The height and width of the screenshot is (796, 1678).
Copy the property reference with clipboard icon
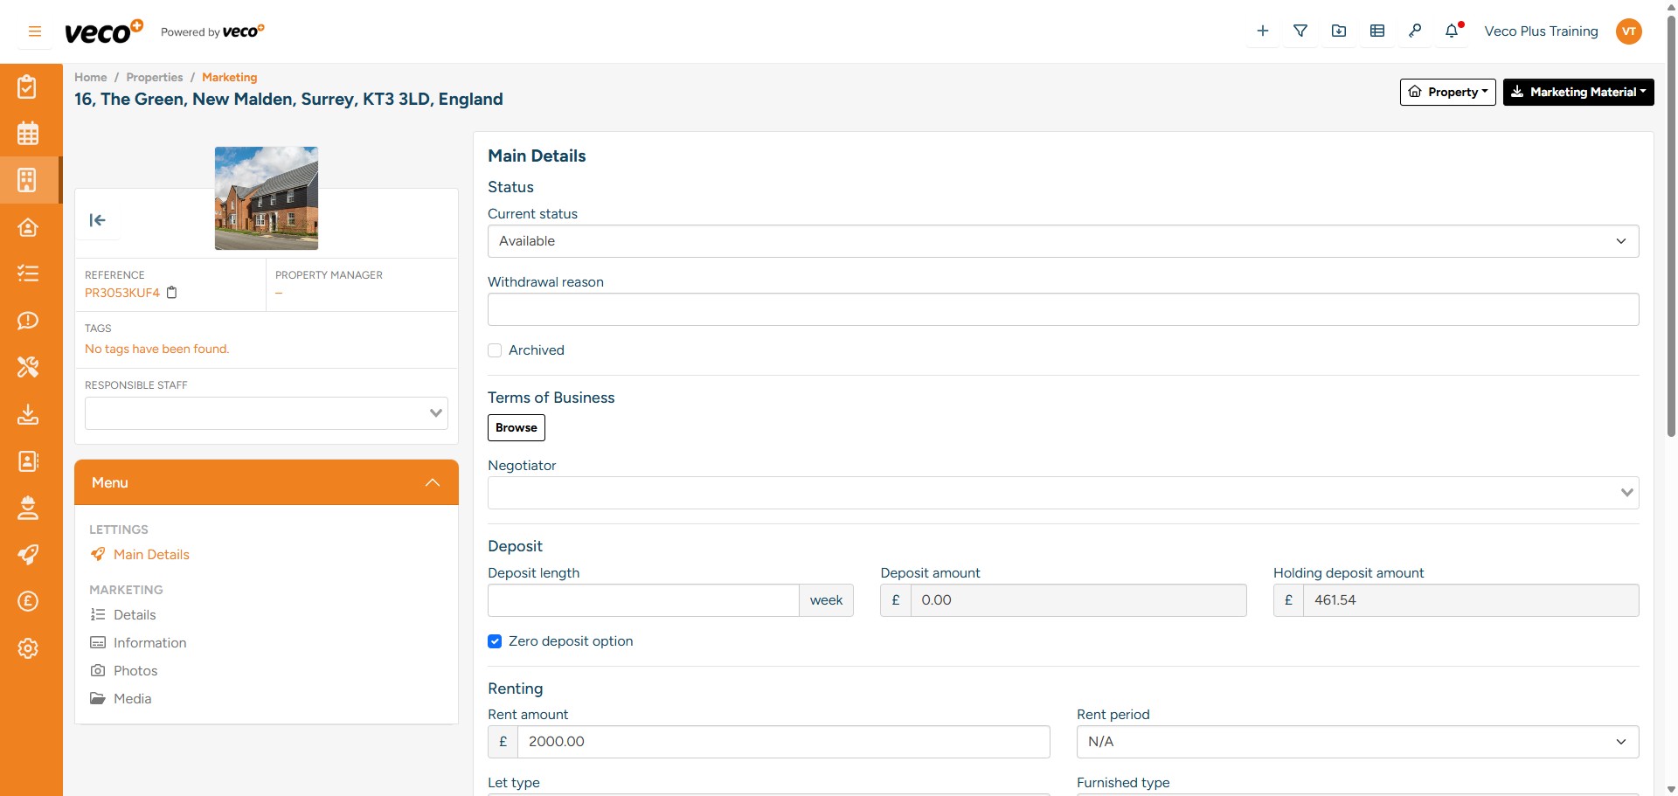[x=172, y=293]
